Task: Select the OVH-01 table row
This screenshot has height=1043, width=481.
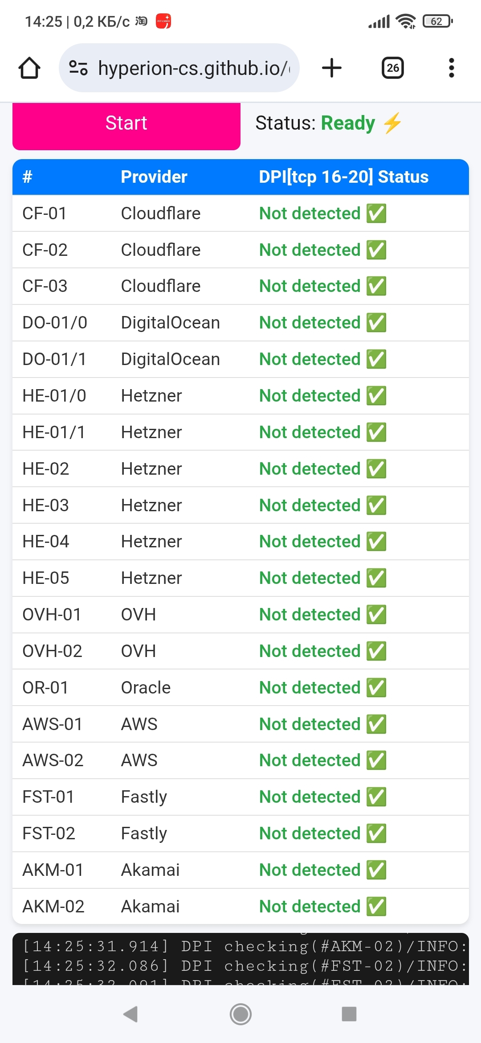Action: tap(240, 615)
